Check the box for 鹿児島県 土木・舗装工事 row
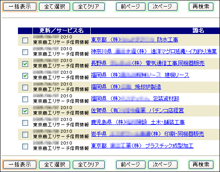Viewport: 220px width, 172px height. coord(25,123)
